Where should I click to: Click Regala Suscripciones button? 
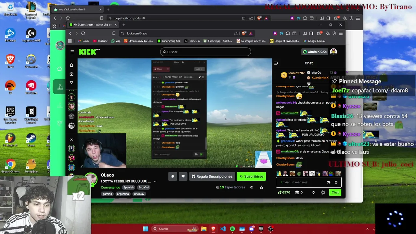point(212,176)
